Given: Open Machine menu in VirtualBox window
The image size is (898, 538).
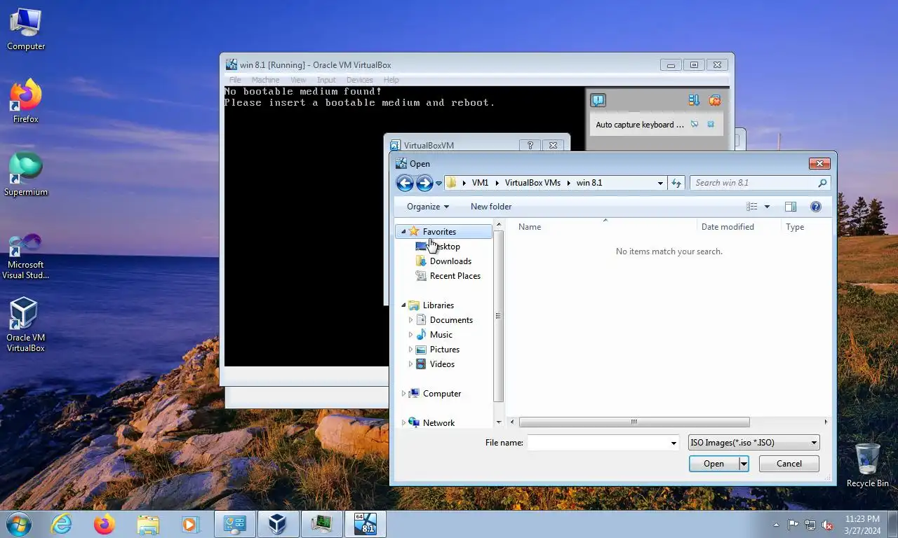Looking at the screenshot, I should (x=265, y=80).
